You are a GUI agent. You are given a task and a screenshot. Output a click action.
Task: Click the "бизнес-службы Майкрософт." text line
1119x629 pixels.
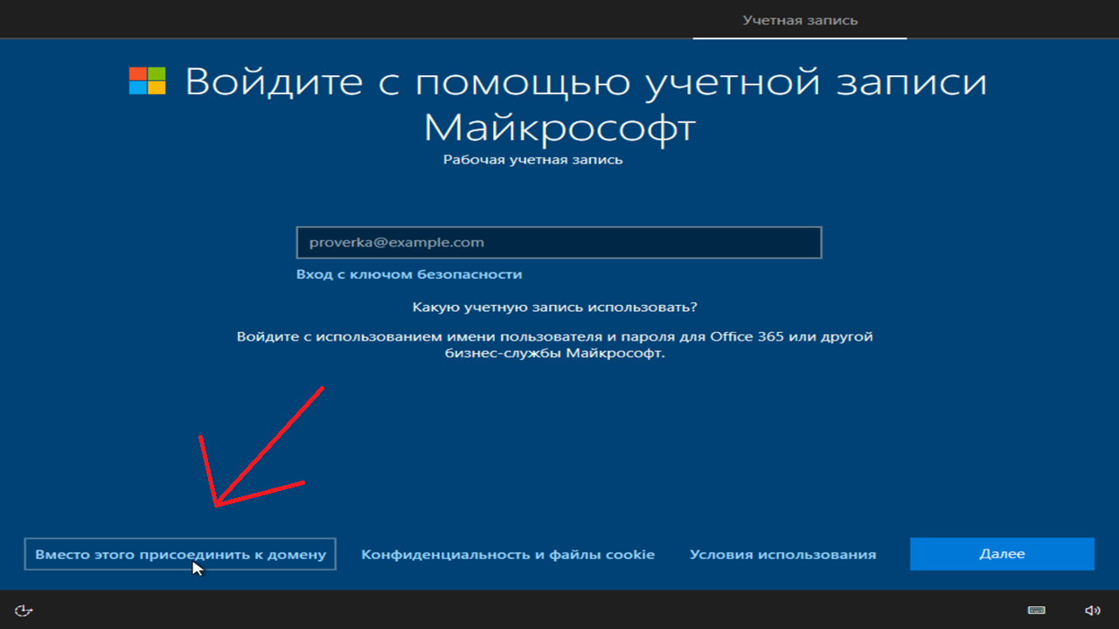click(x=553, y=355)
